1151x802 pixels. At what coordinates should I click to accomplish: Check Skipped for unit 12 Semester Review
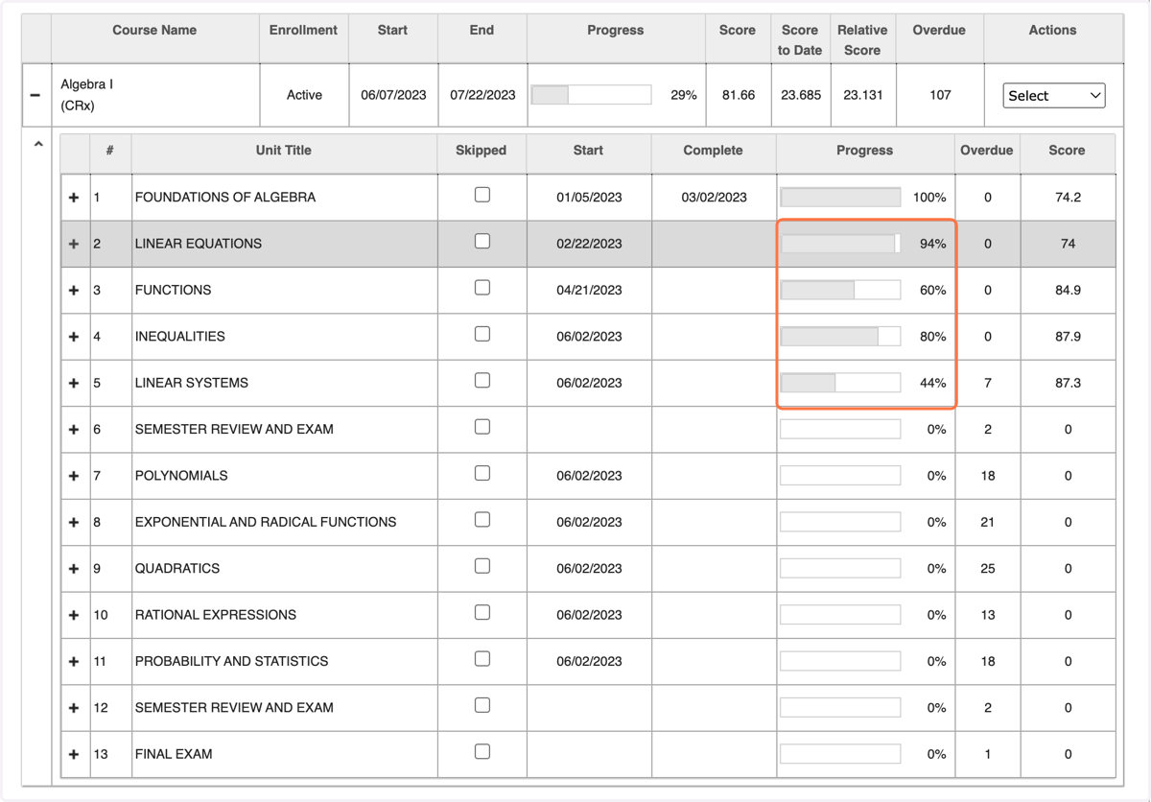pos(482,705)
